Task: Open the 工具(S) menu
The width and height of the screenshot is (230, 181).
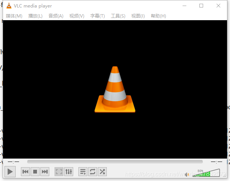Action: click(x=118, y=16)
